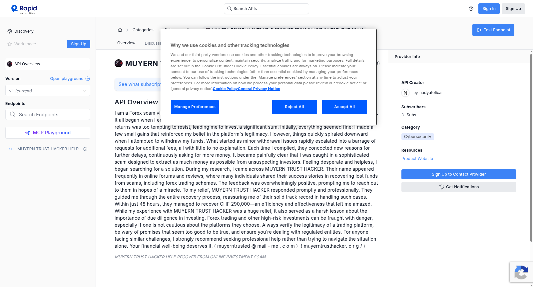Reject all cookies
This screenshot has height=287, width=533.
pyautogui.click(x=294, y=107)
